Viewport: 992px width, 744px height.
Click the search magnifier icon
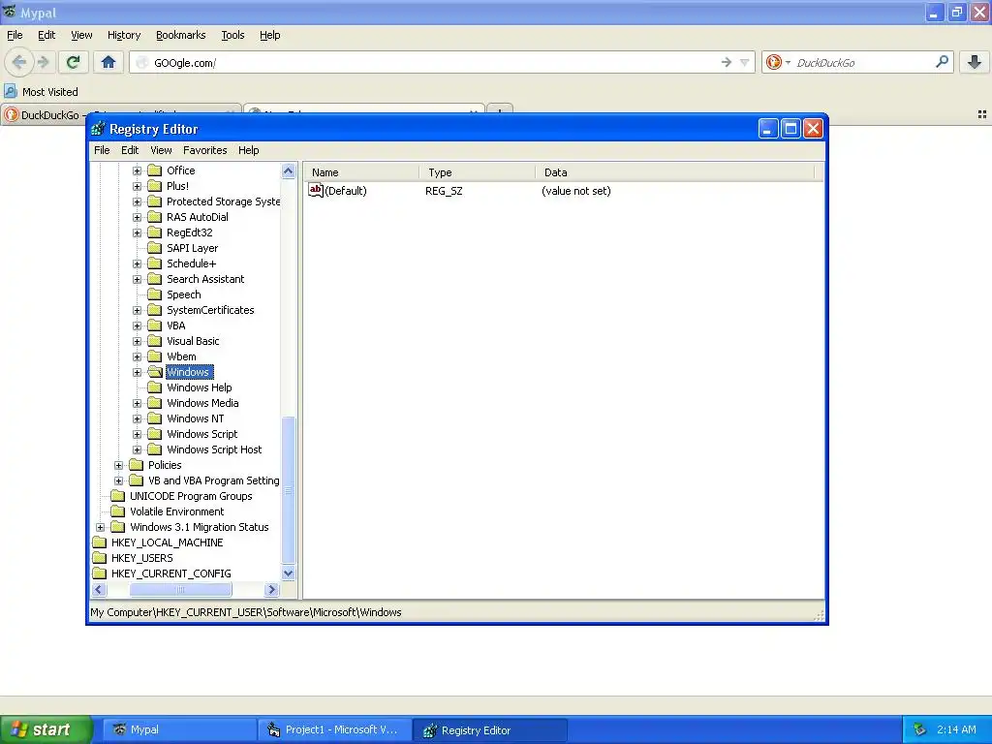coord(942,62)
